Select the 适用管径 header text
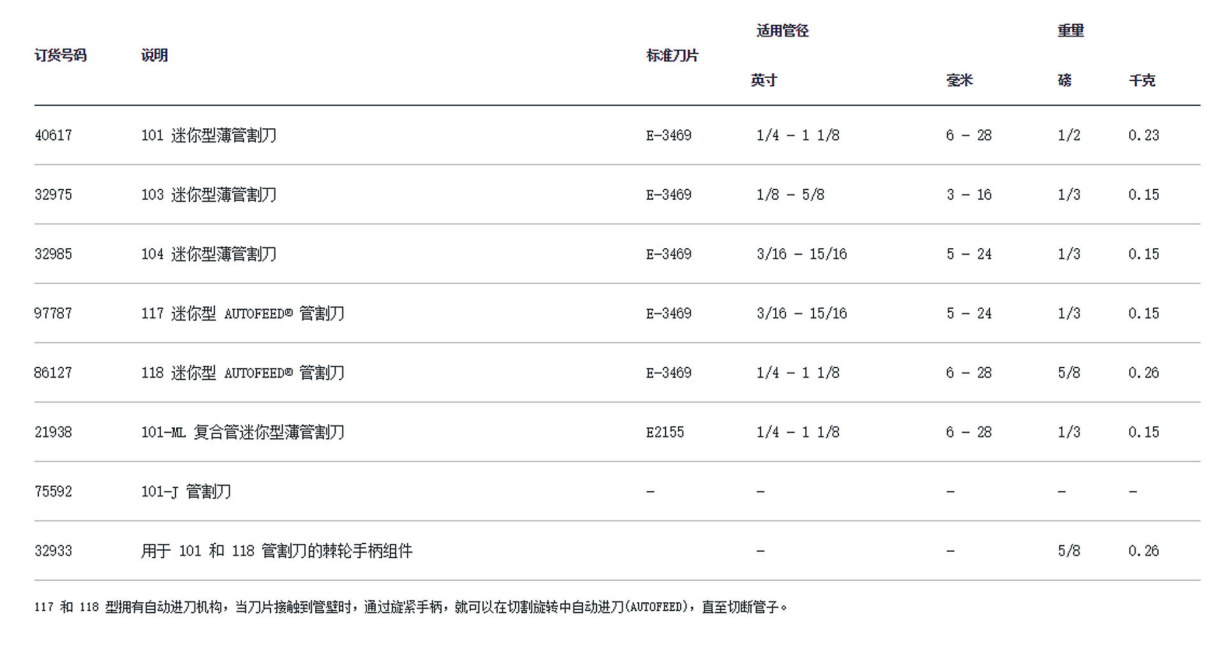This screenshot has height=652, width=1225. coord(782,31)
